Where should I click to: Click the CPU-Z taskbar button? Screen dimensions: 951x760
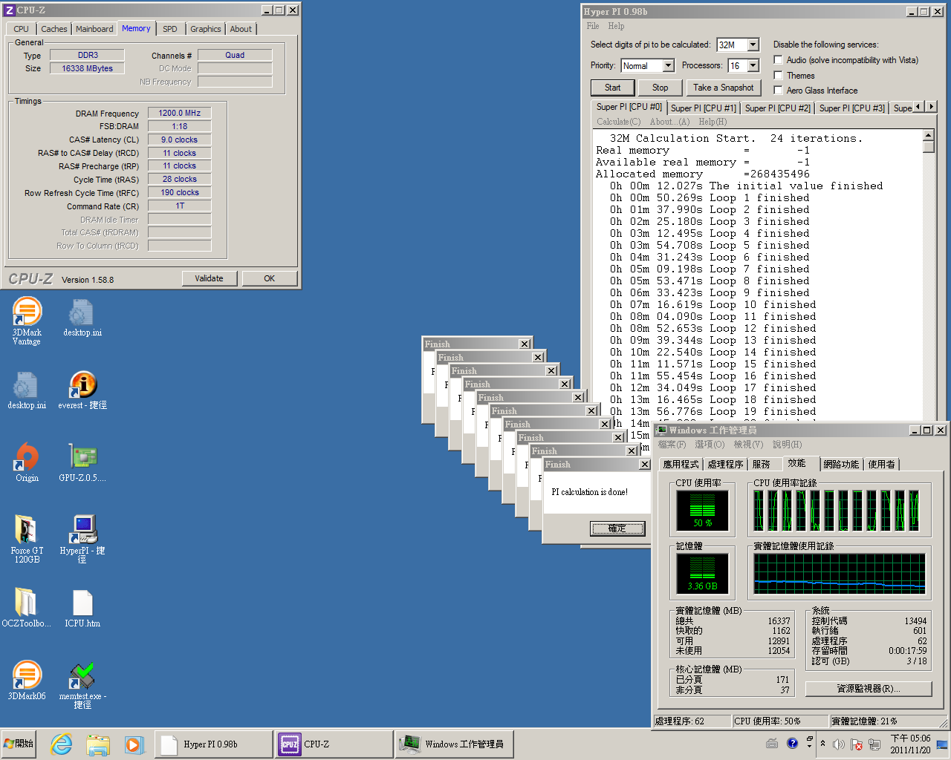click(x=334, y=744)
